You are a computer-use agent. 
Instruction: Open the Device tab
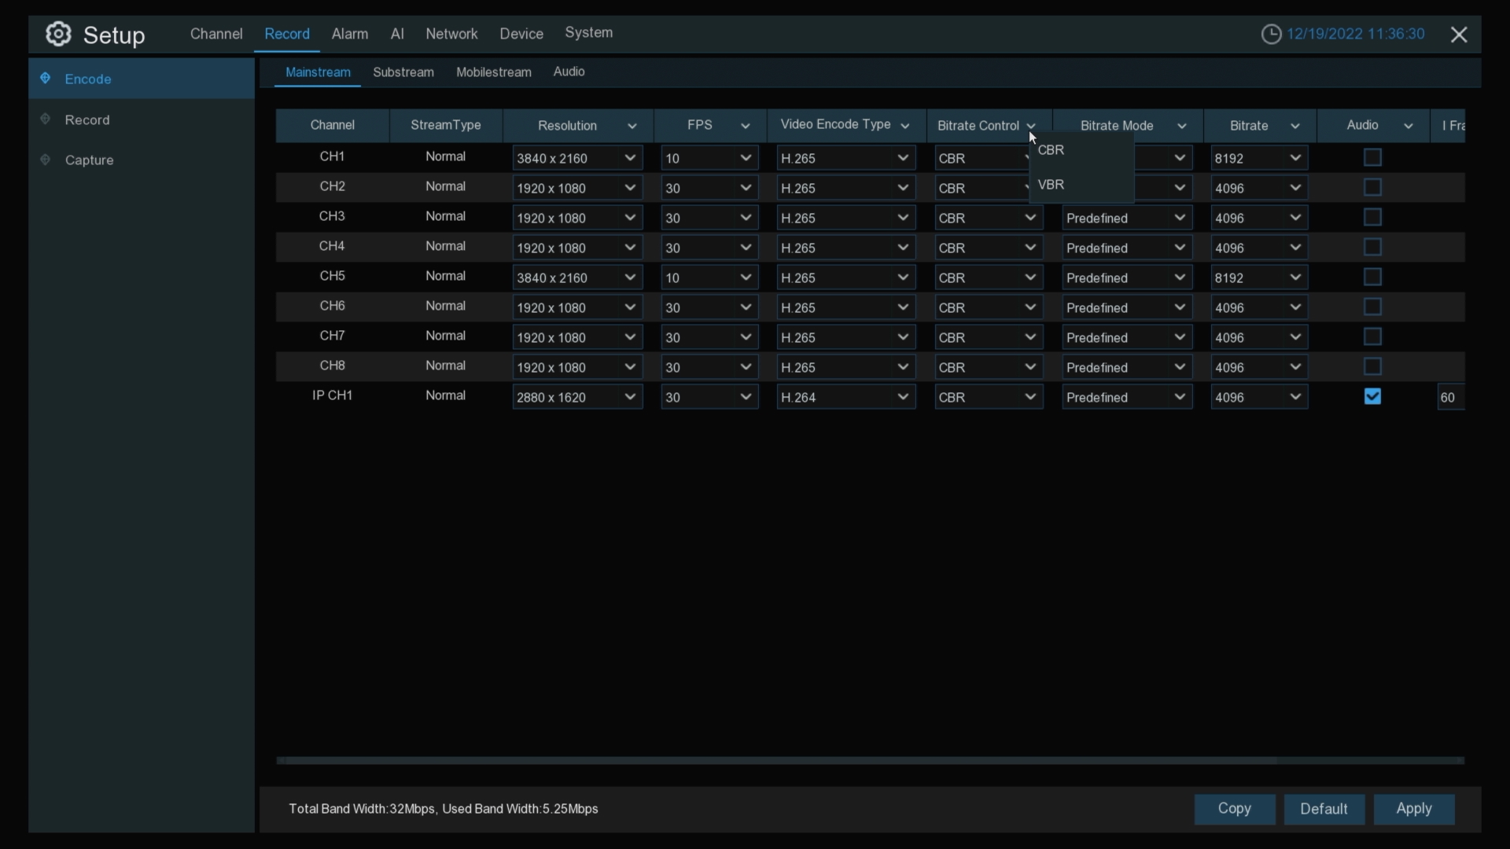click(x=521, y=34)
